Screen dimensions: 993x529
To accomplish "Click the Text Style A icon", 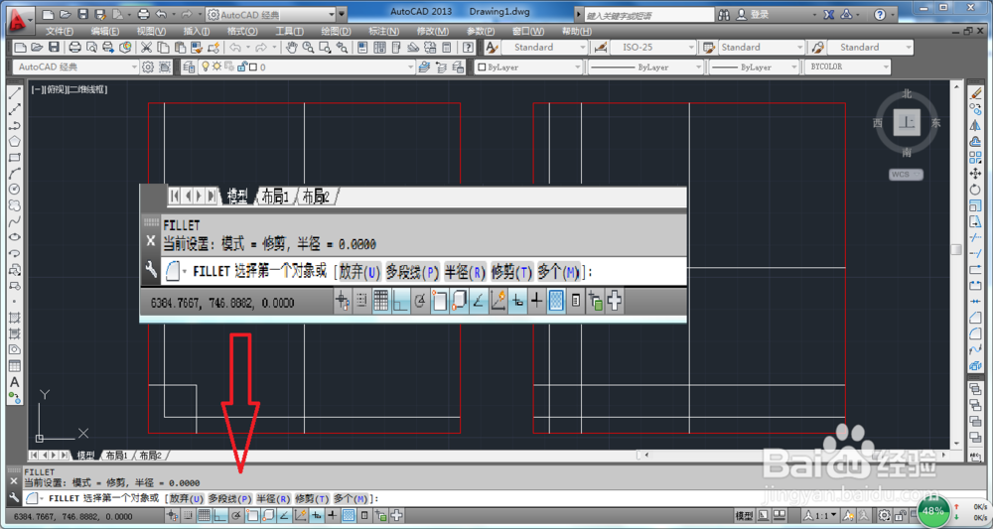I will click(492, 47).
